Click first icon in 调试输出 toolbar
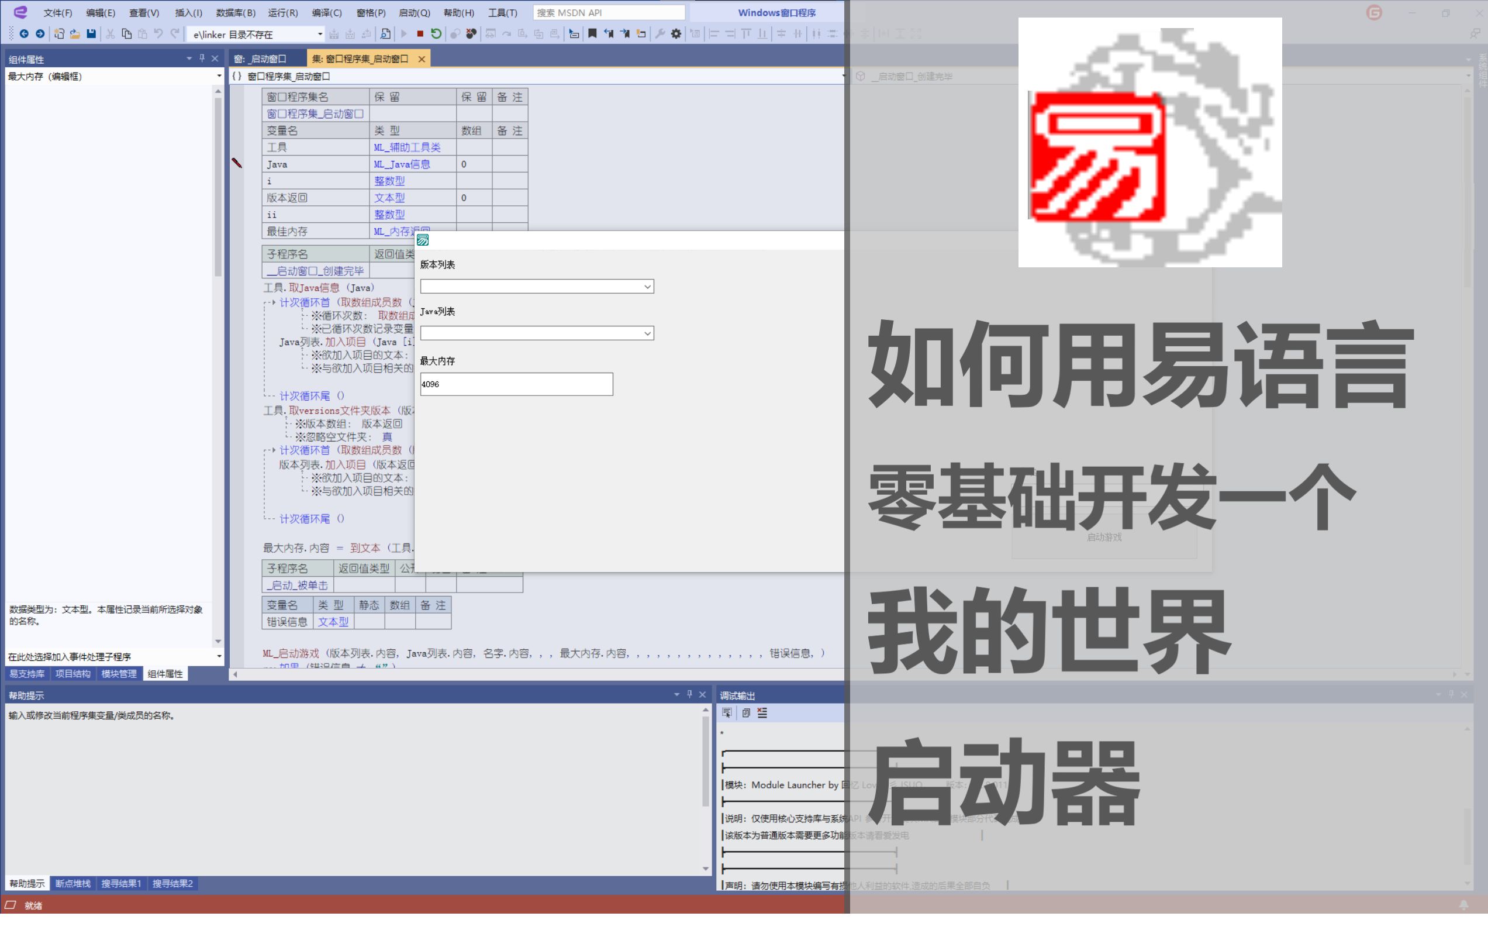Viewport: 1488px width, 930px height. 727,713
